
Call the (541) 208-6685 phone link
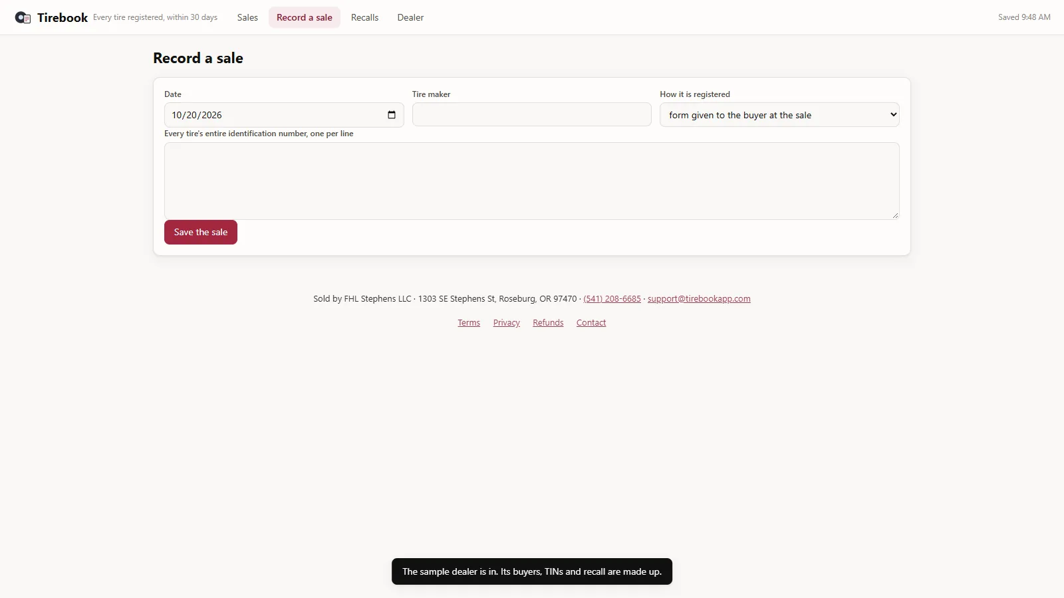tap(612, 299)
